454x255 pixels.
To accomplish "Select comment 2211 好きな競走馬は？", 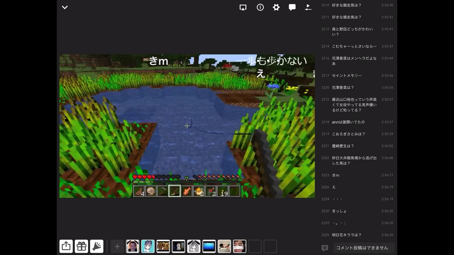I will [x=358, y=17].
